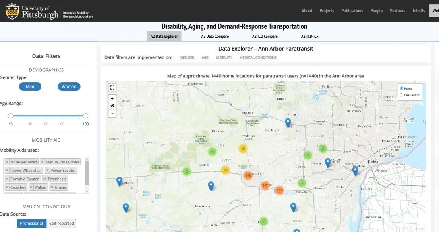Screen dimensions: 439x232
Task: Click the University of Pittsburgh shield logo
Action: tap(12, 11)
